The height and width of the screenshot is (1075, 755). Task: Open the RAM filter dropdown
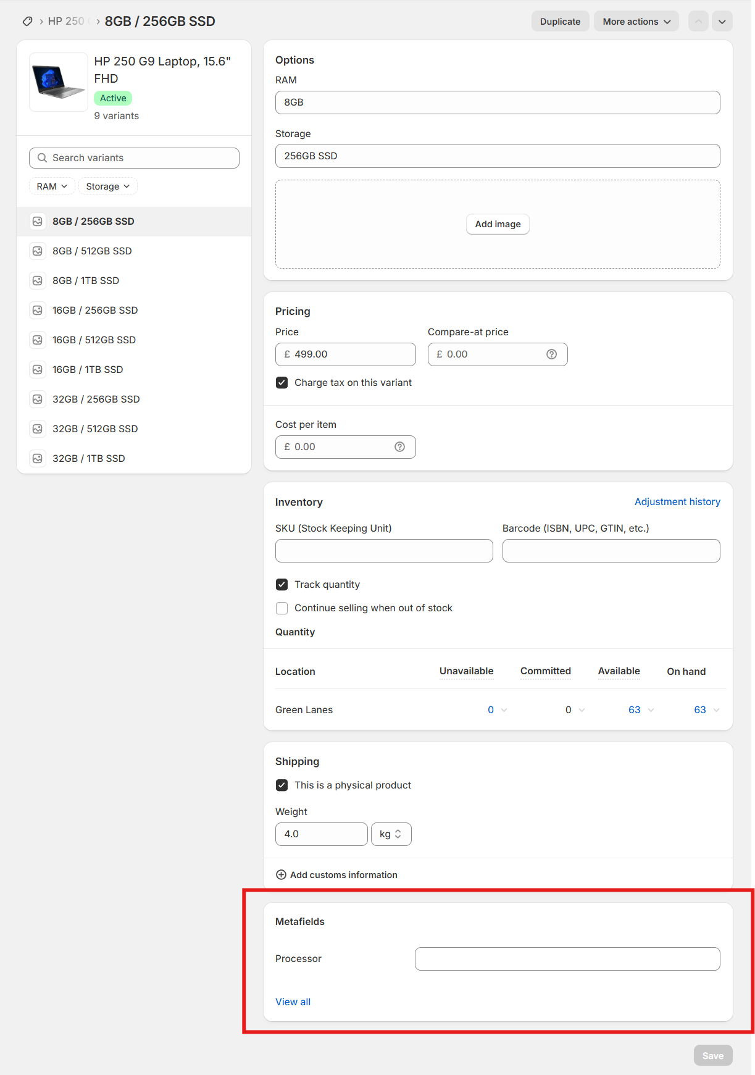click(52, 186)
